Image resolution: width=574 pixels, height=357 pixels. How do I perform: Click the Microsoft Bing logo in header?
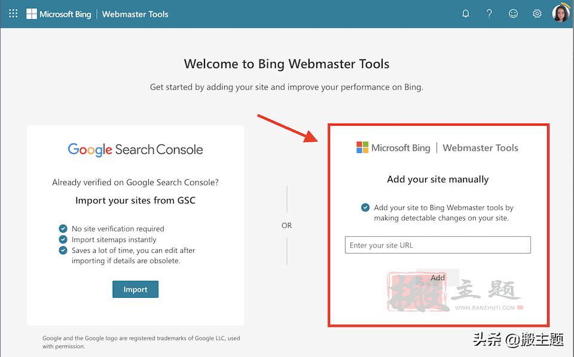coord(59,14)
